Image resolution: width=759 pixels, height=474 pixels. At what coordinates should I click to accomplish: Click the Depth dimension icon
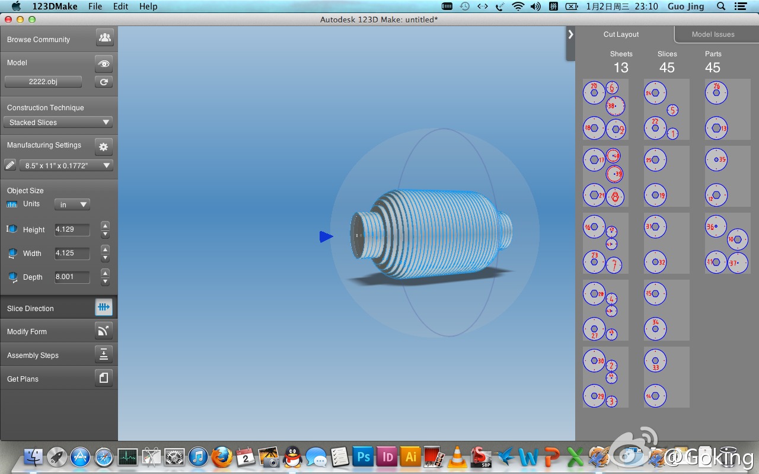pos(12,277)
